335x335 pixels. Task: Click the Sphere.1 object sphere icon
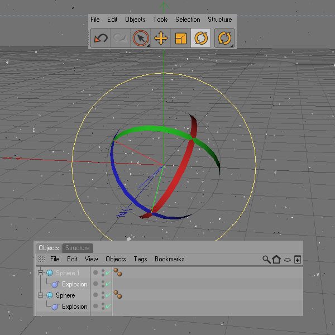(x=50, y=273)
